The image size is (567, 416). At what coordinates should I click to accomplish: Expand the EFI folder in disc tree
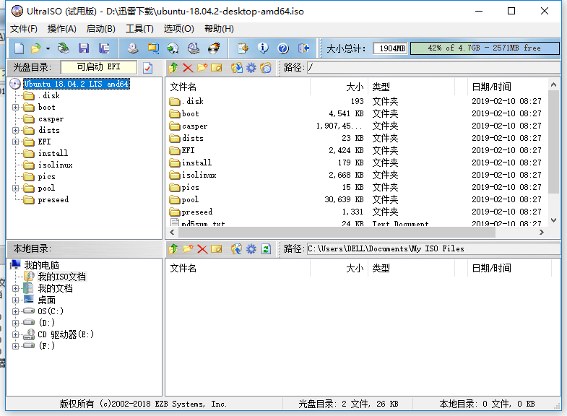tap(16, 142)
